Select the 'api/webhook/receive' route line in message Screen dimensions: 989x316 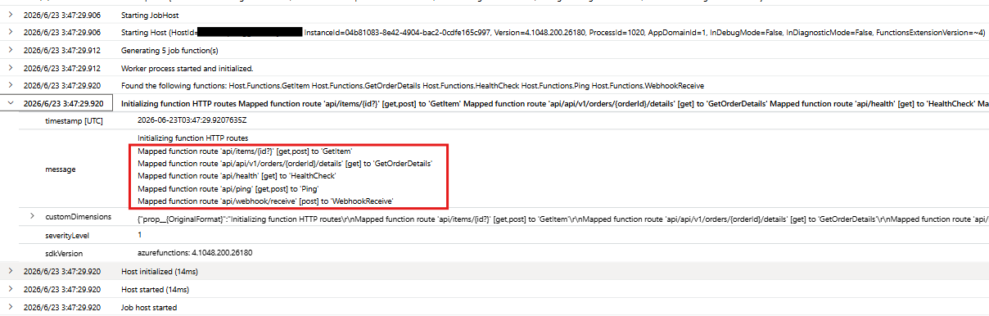[x=265, y=201]
